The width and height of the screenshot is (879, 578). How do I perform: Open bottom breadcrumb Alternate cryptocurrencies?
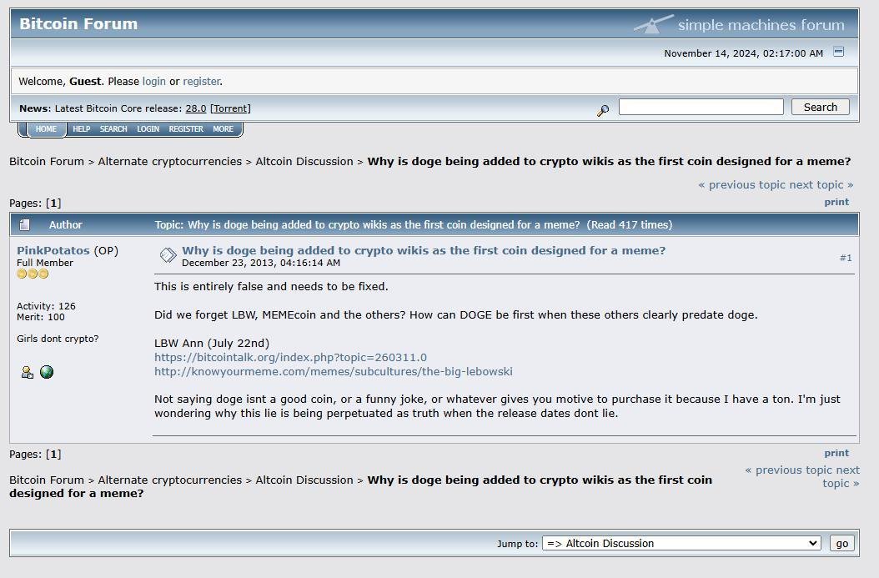coord(170,480)
